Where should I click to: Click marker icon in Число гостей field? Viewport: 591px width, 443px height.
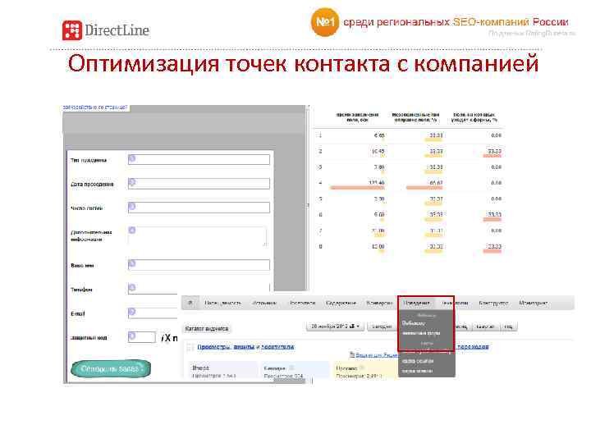[132, 207]
